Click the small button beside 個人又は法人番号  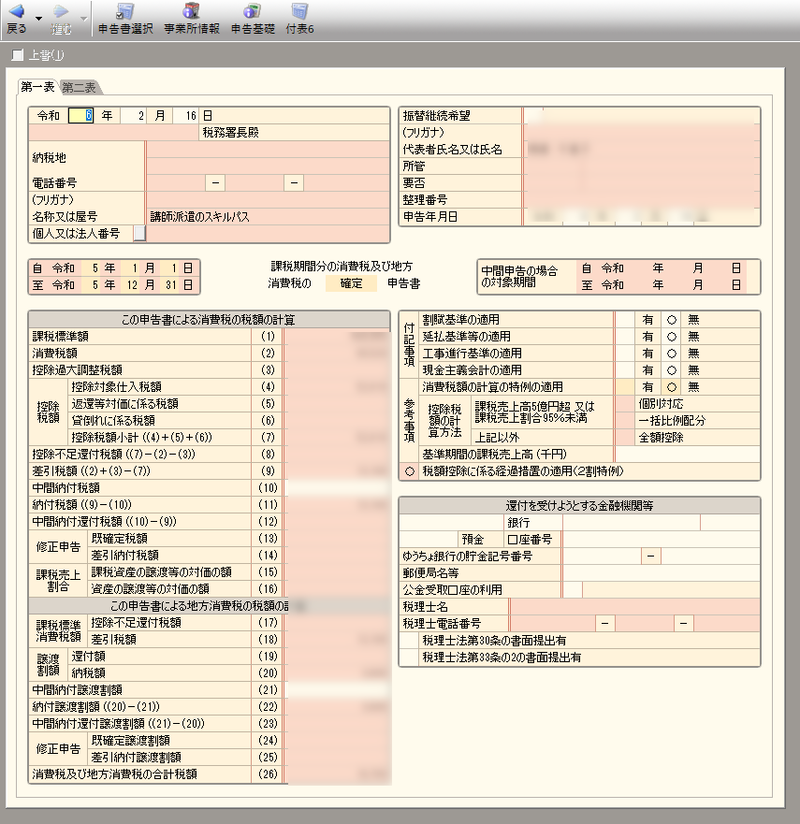[x=138, y=233]
